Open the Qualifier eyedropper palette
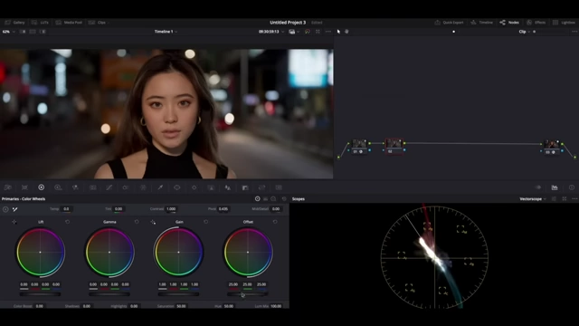This screenshot has width=579, height=326. (160, 187)
